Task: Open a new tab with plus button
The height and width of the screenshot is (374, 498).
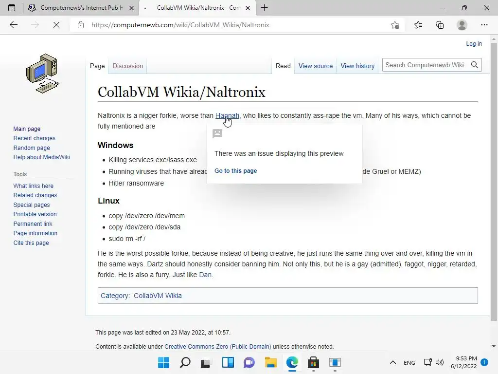Action: click(x=264, y=8)
